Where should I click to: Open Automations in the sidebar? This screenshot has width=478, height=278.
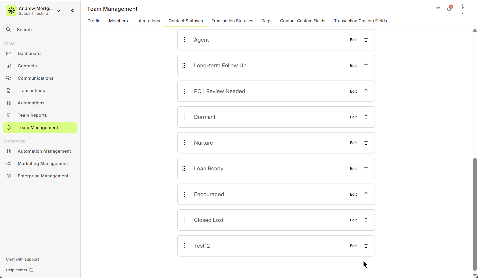pyautogui.click(x=31, y=103)
